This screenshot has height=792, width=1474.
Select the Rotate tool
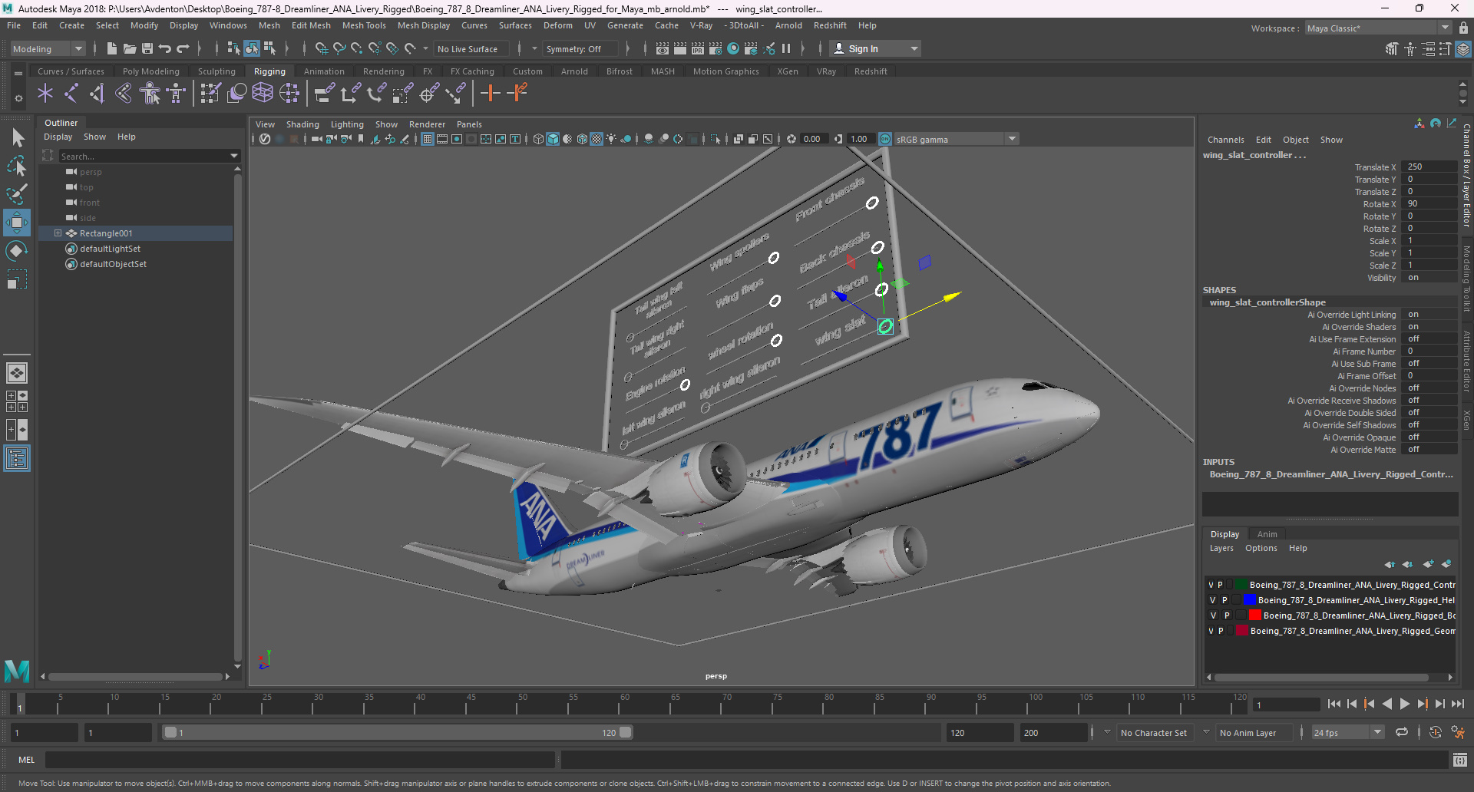[x=17, y=251]
